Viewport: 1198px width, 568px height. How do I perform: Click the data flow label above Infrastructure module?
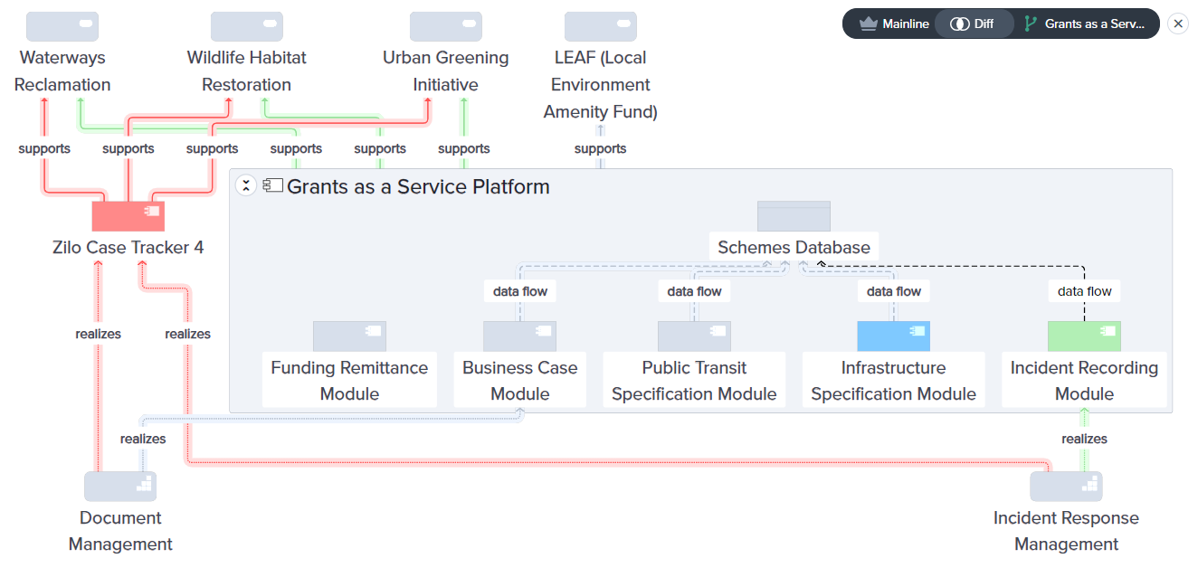tap(893, 290)
